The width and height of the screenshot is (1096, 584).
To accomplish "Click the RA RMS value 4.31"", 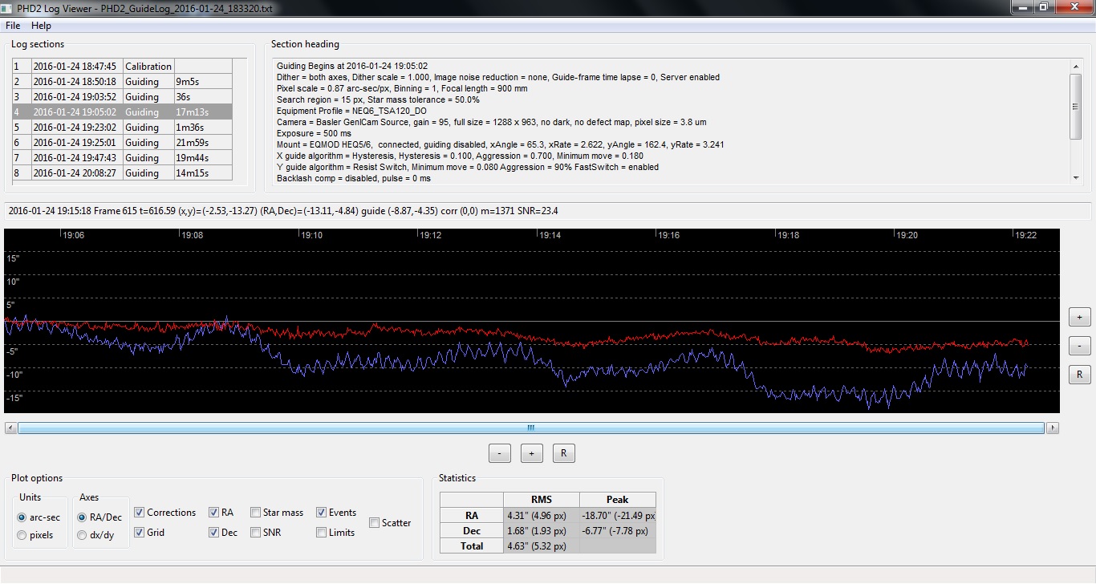I will [542, 516].
